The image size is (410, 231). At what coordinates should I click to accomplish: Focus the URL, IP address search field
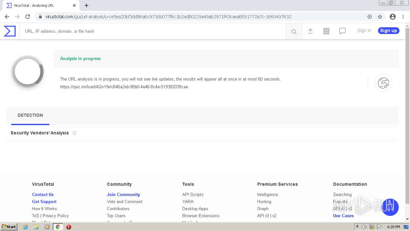(152, 31)
